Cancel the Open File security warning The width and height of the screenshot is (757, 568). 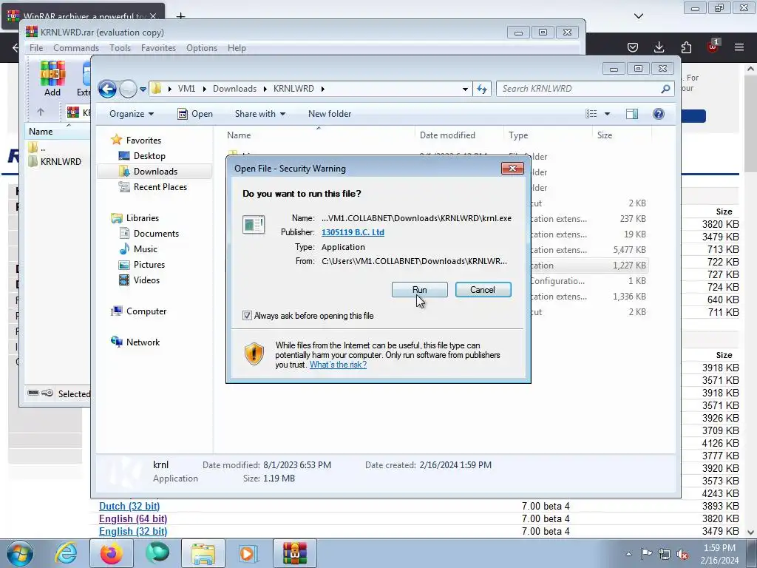[483, 290]
